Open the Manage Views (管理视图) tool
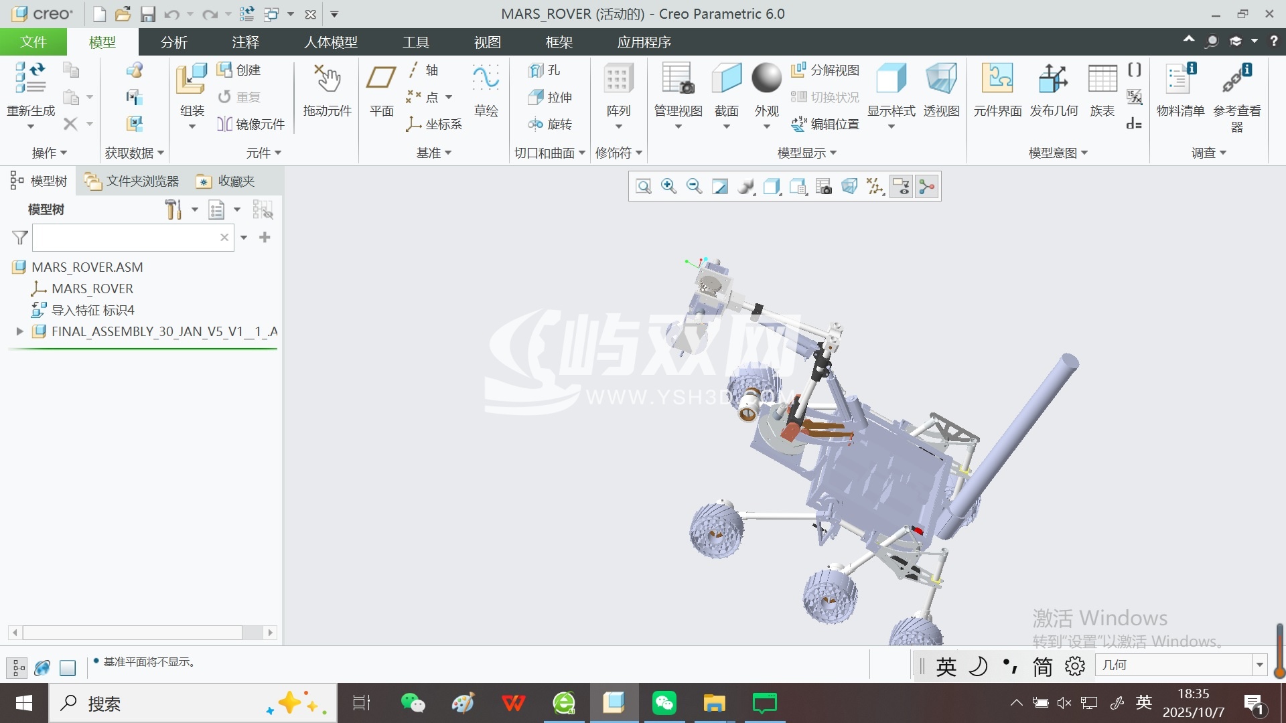 (678, 78)
